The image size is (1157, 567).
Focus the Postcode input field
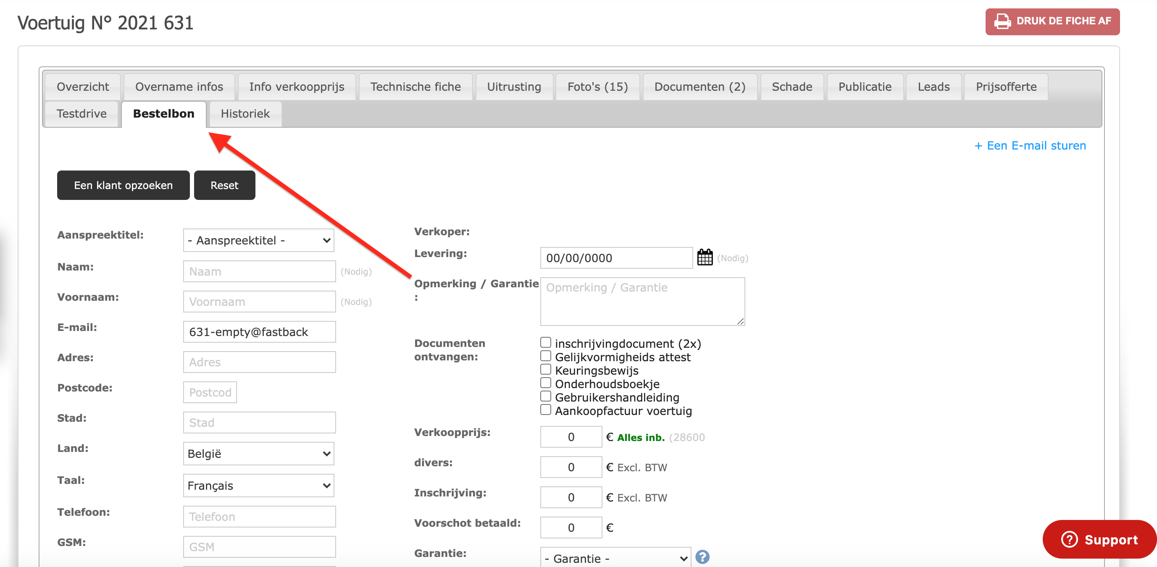(x=210, y=392)
